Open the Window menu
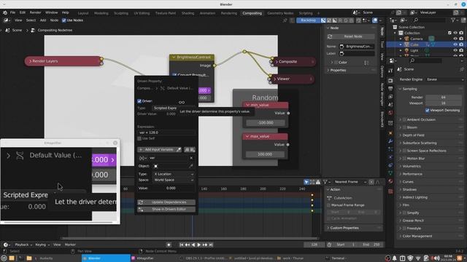The height and width of the screenshot is (262, 467). pos(52,12)
